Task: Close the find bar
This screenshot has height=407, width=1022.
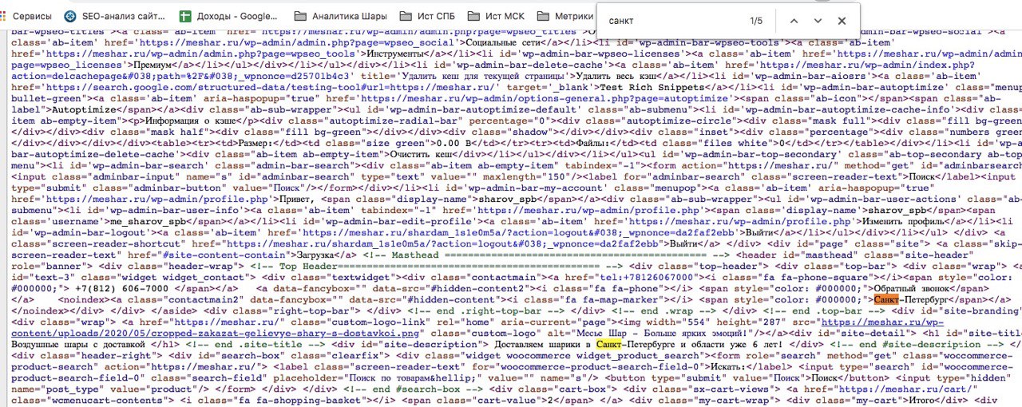Action: (842, 21)
